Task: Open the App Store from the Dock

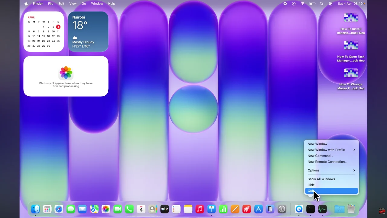Action: [258, 209]
